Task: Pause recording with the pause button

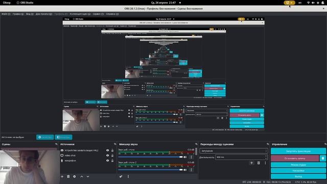Action: (323, 158)
